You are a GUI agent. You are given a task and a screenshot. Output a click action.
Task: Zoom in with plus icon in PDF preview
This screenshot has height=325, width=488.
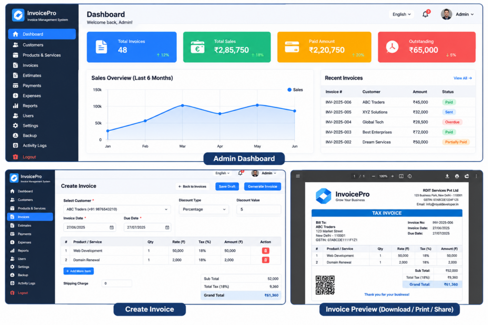click(x=393, y=176)
